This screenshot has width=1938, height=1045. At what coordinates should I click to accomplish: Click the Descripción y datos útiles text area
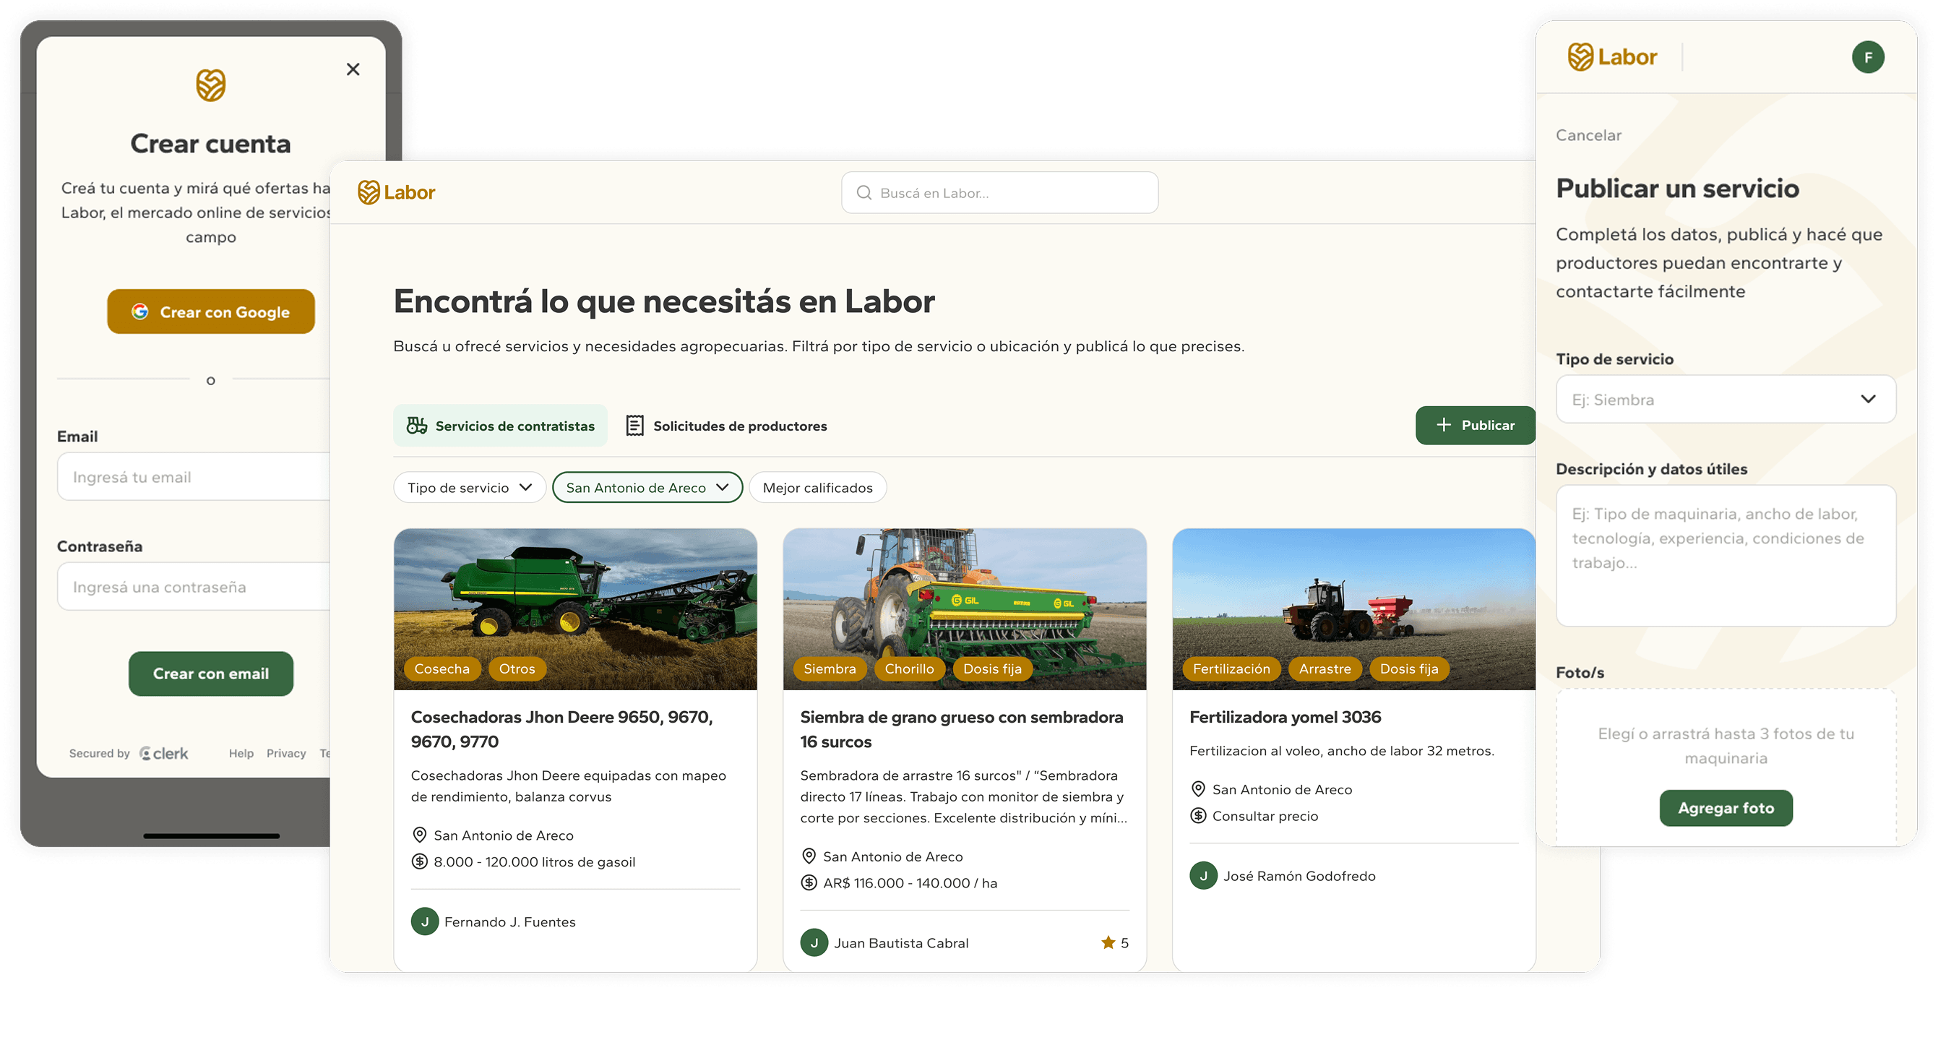(1725, 556)
